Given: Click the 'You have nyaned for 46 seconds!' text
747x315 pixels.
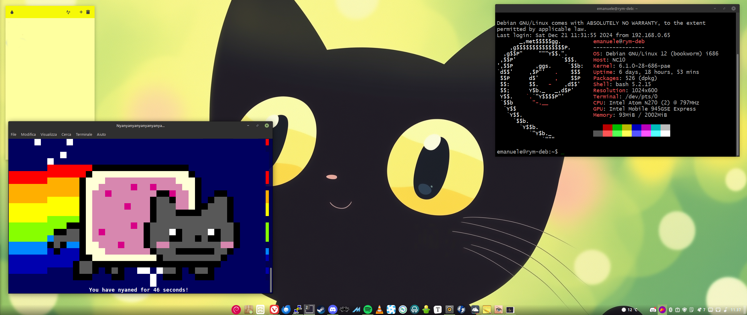Looking at the screenshot, I should point(139,290).
